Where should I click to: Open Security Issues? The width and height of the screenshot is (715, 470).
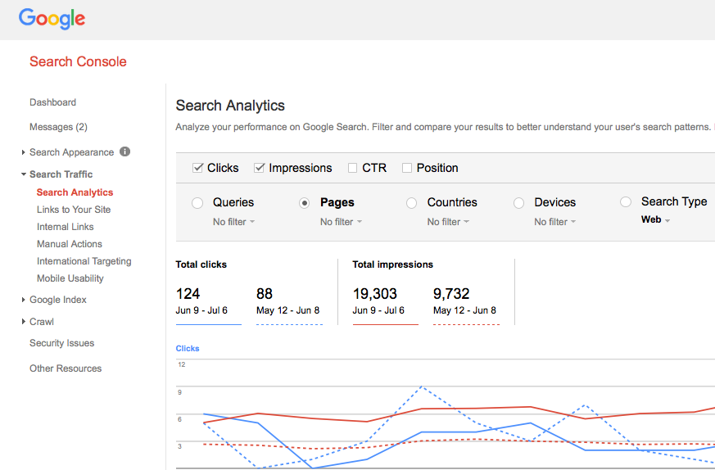coord(62,343)
